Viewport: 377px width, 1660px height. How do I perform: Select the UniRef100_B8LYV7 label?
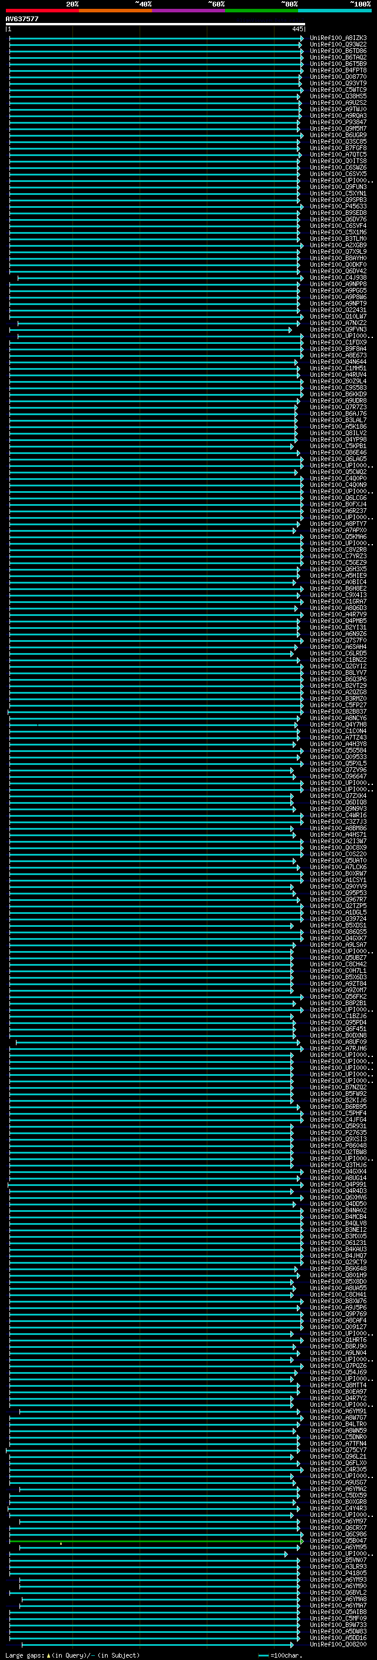[338, 672]
